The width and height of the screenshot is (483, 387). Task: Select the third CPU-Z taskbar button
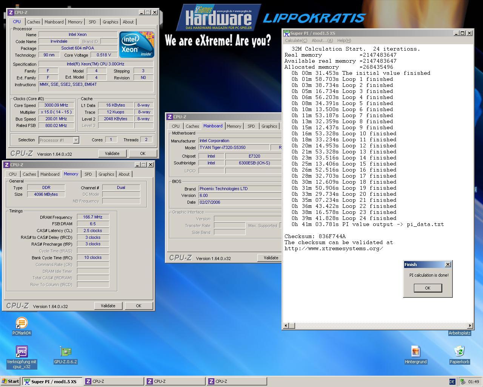(x=237, y=381)
